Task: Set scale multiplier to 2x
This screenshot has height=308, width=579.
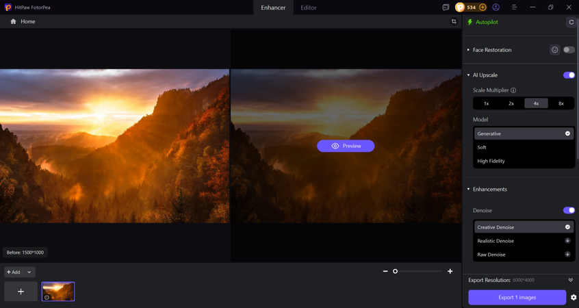Action: (x=511, y=103)
